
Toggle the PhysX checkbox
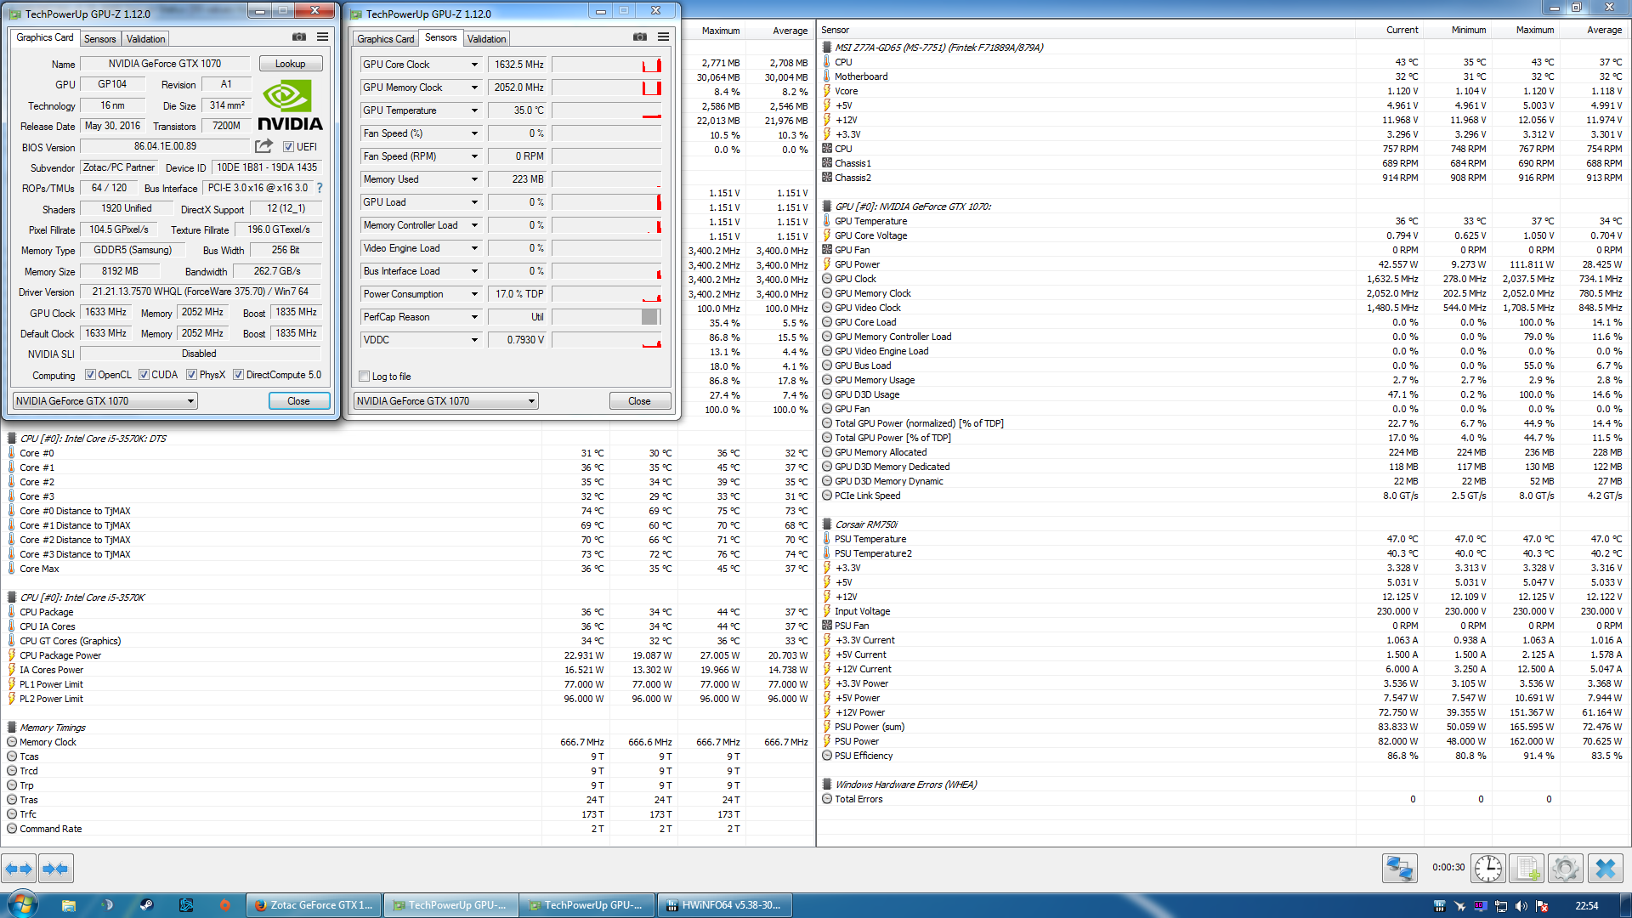tap(192, 375)
